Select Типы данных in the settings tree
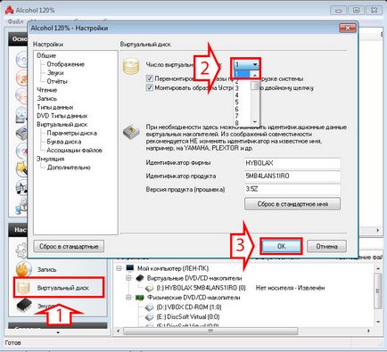The width and height of the screenshot is (387, 352). (x=55, y=107)
